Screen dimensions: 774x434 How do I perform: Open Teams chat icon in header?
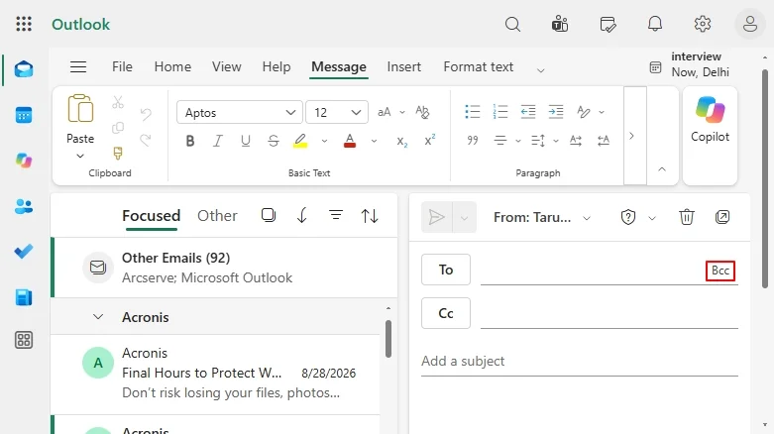[560, 24]
